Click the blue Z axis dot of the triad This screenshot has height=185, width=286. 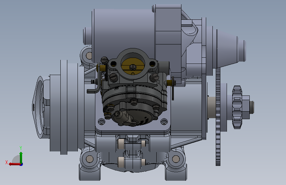tap(21, 164)
